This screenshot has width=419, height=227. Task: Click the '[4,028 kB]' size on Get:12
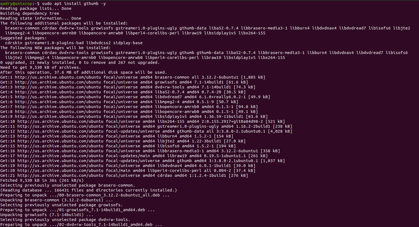coord(280,131)
